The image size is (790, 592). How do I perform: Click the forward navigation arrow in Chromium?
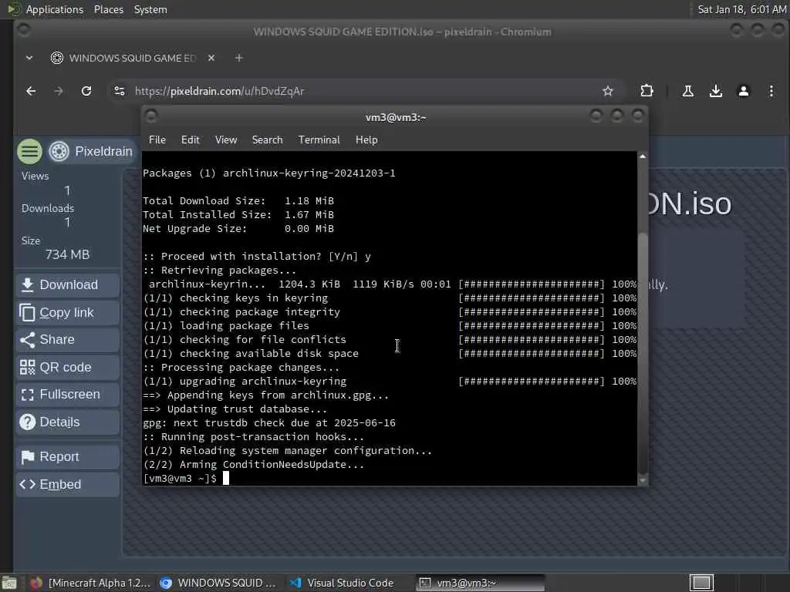click(59, 91)
